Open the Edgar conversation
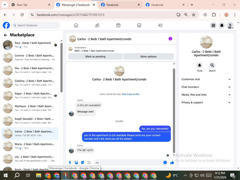This screenshot has height=180, width=240. click(x=30, y=96)
